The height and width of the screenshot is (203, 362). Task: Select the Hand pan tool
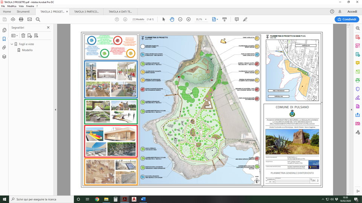172,19
